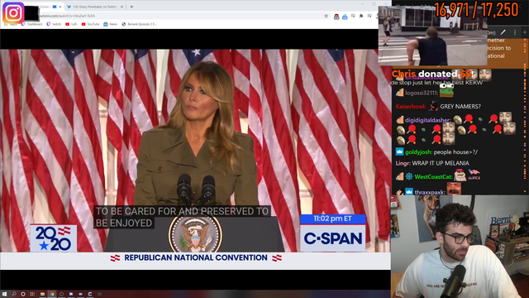Open the media control toolbar icon
This screenshot has width=529, height=298.
(x=369, y=16)
